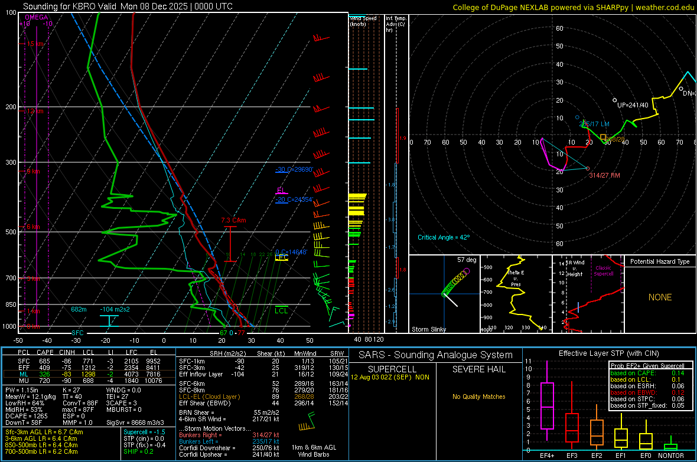Select the 'based on CAPE' probability row

[647, 373]
